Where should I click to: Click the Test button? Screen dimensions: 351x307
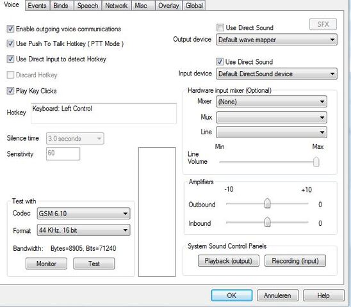[94, 264]
